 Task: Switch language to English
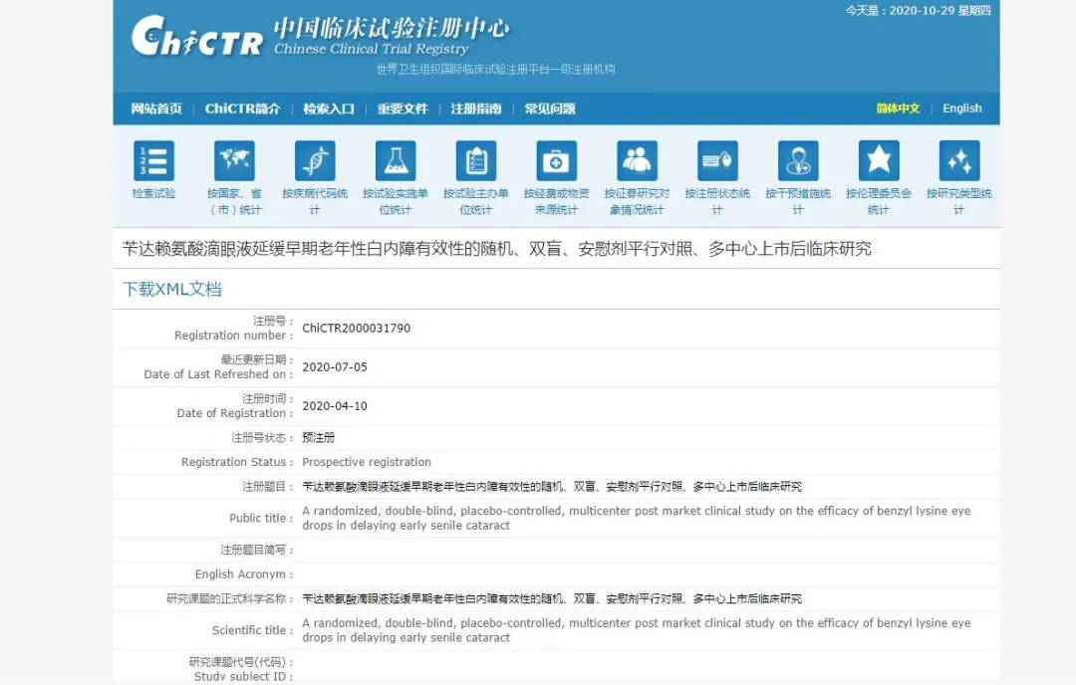961,109
